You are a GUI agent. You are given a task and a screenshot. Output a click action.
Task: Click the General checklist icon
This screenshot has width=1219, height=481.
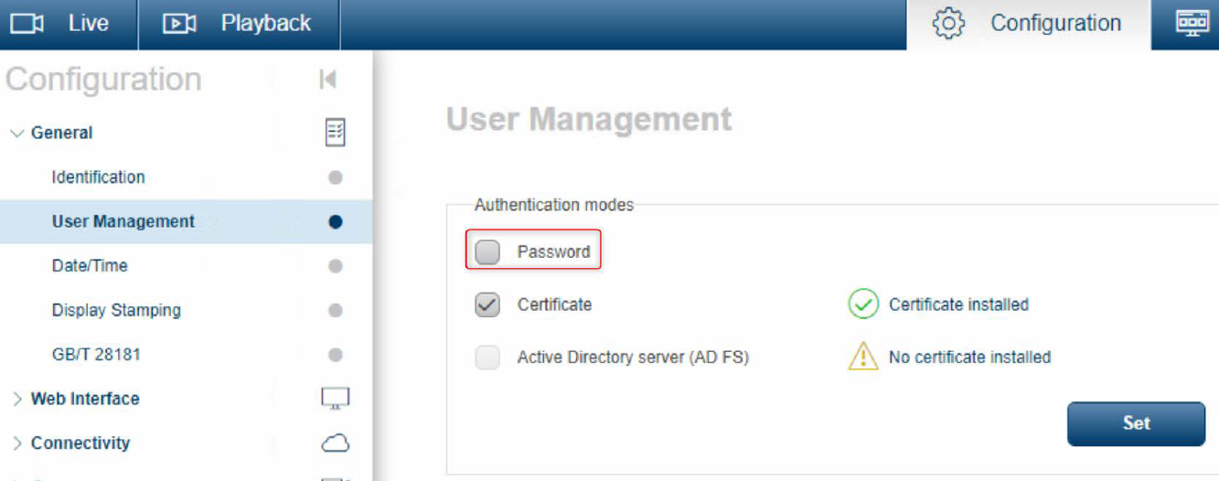pyautogui.click(x=336, y=133)
